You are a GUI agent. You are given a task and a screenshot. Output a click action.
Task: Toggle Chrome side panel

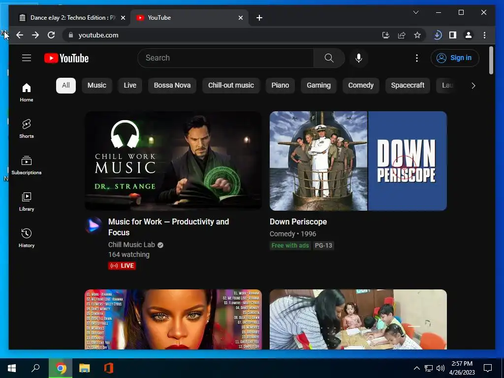coord(453,35)
